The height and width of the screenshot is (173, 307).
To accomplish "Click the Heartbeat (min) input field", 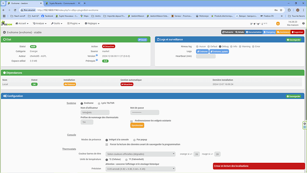I will (206, 56).
